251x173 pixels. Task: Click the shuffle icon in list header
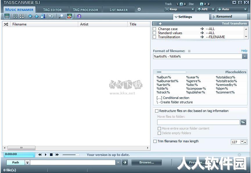[6, 24]
